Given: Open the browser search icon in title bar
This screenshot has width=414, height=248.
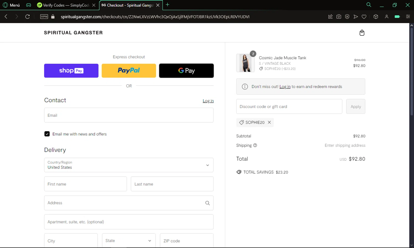Looking at the screenshot, I should pyautogui.click(x=369, y=5).
